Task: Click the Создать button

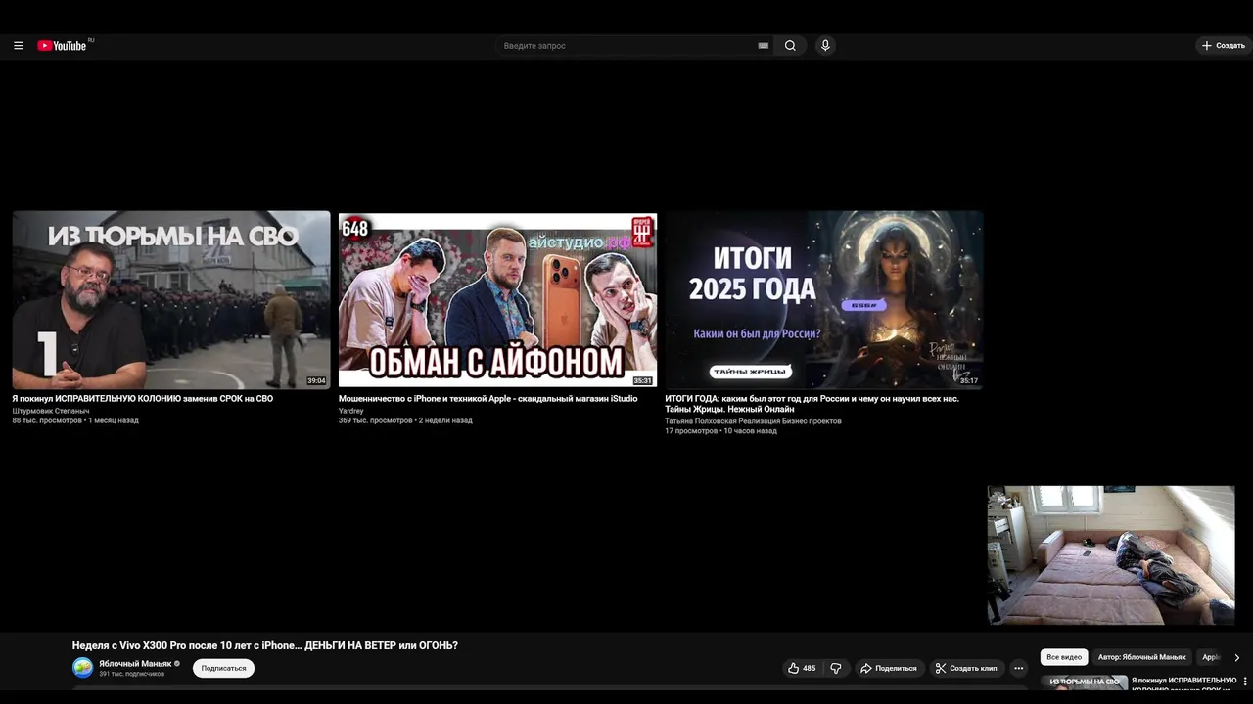Action: click(x=1224, y=46)
